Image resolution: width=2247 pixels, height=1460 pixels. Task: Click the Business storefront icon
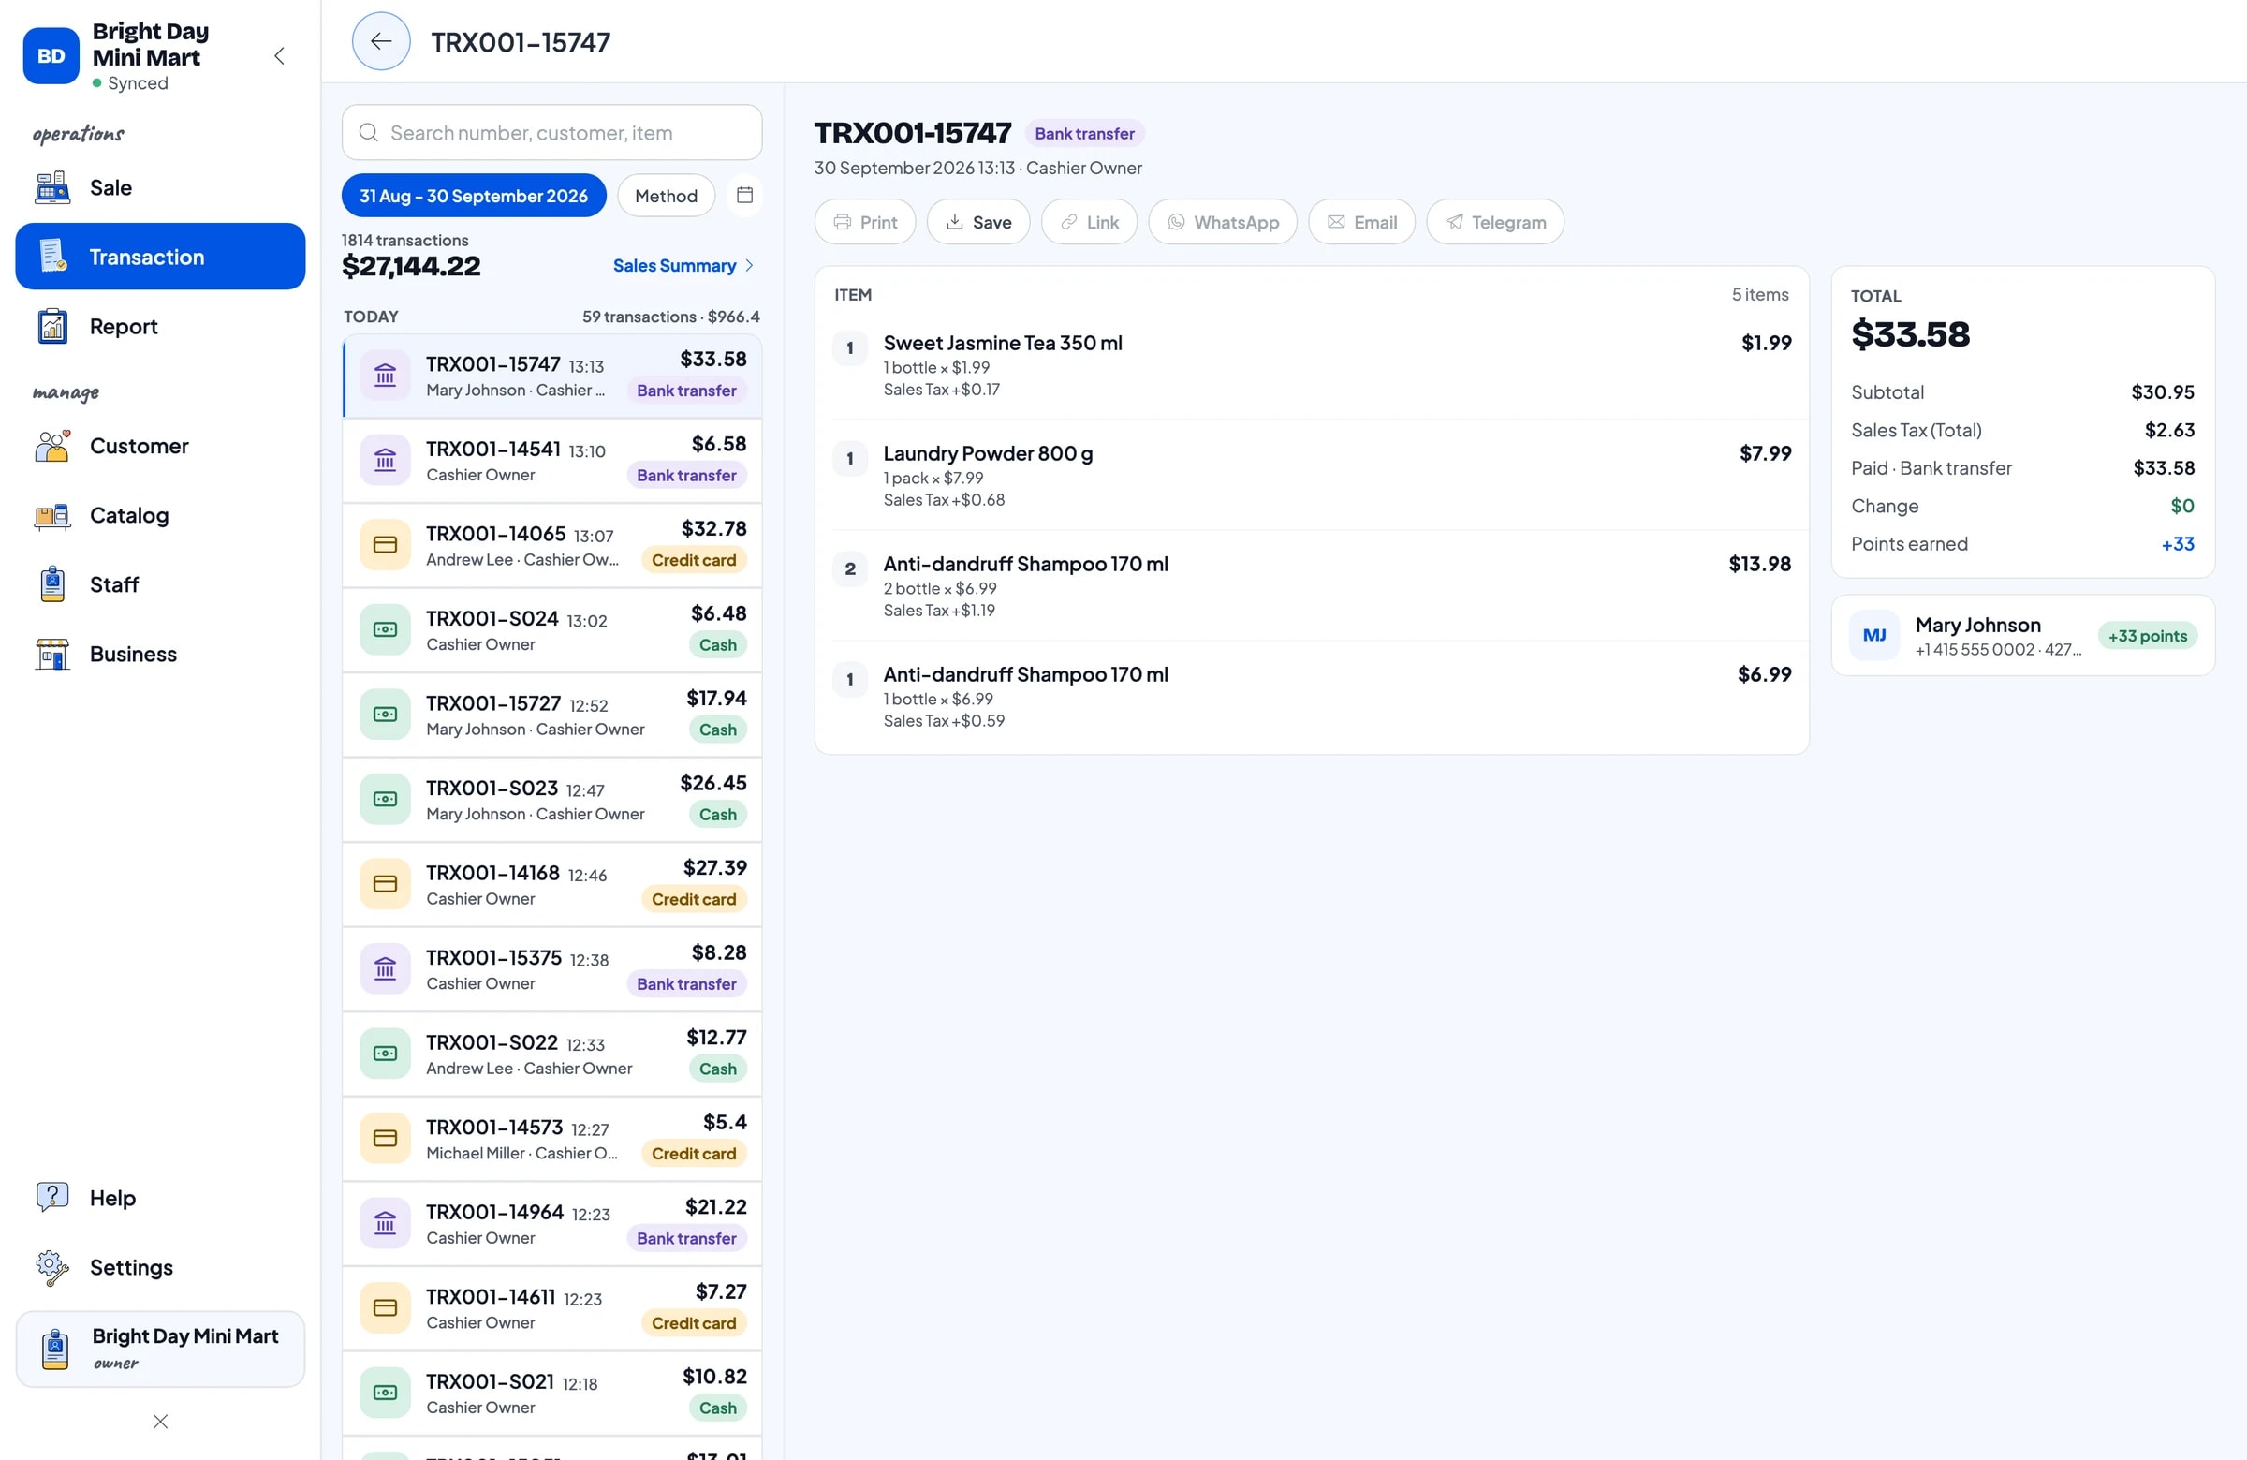[x=51, y=654]
